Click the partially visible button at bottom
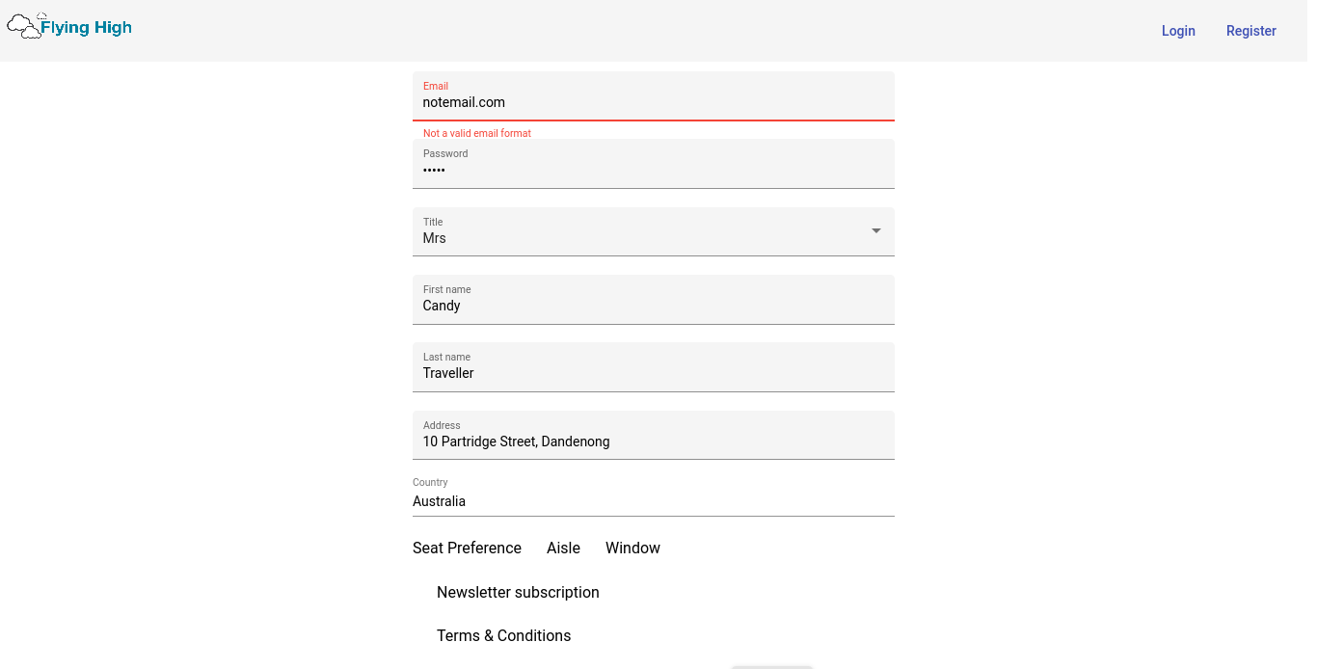 [772, 665]
